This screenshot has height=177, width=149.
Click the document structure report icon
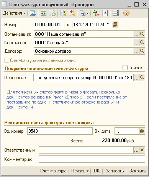(x=105, y=13)
